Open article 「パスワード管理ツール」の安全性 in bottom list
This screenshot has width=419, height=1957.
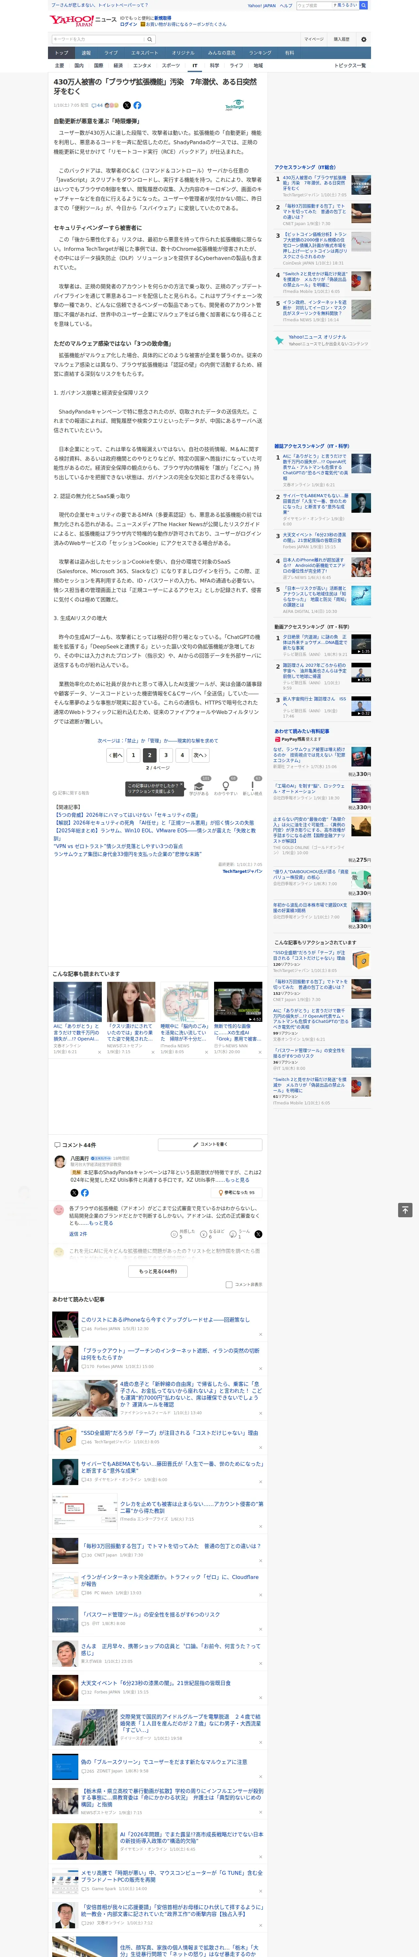(x=150, y=1615)
